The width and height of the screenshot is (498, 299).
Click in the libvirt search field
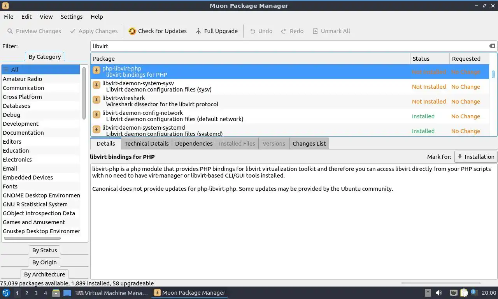[289, 46]
